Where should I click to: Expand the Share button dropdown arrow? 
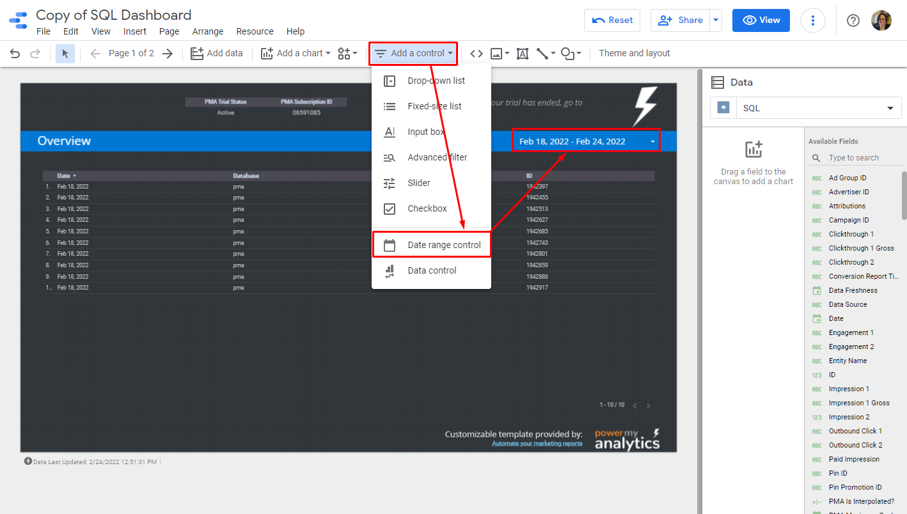click(716, 20)
